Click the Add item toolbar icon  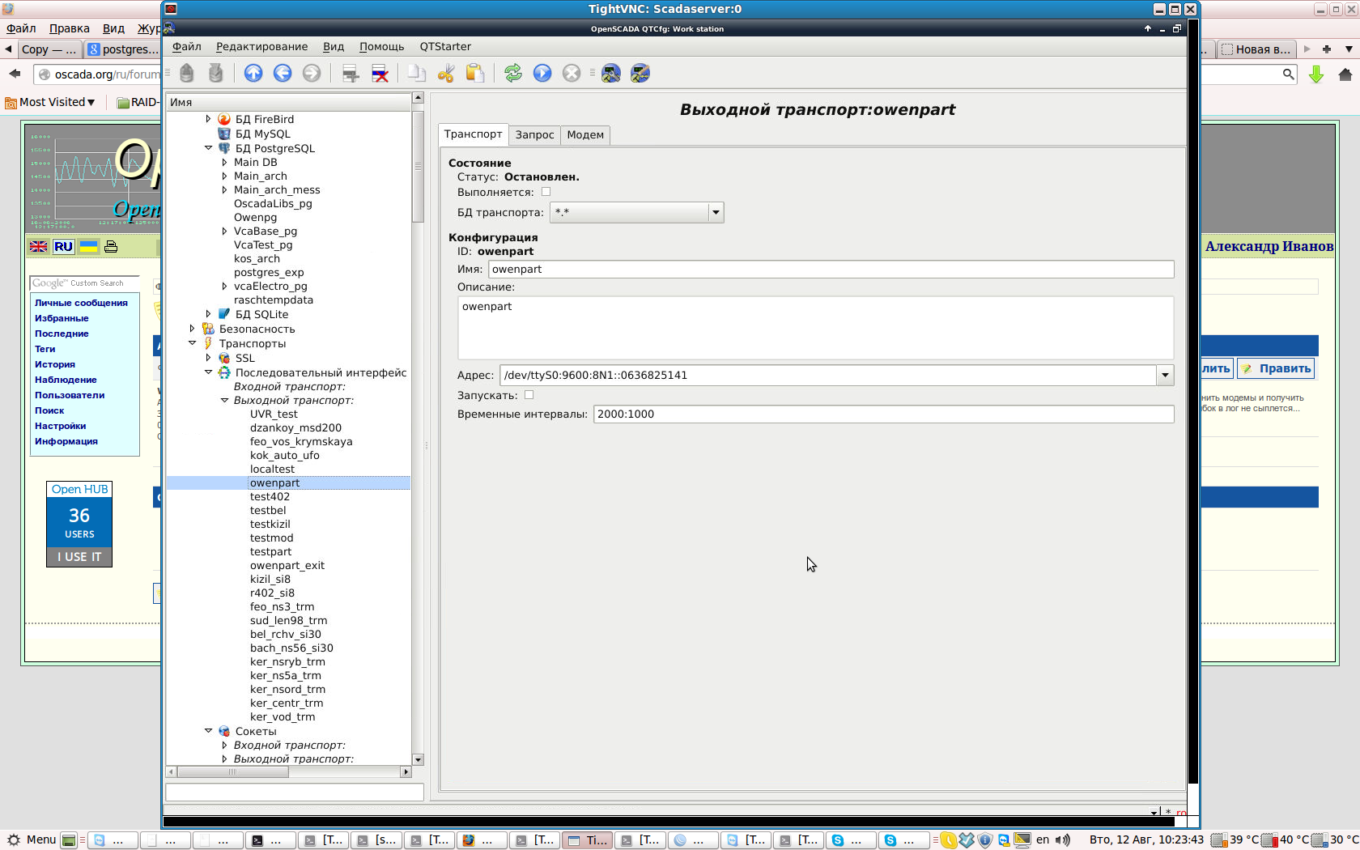tap(351, 74)
